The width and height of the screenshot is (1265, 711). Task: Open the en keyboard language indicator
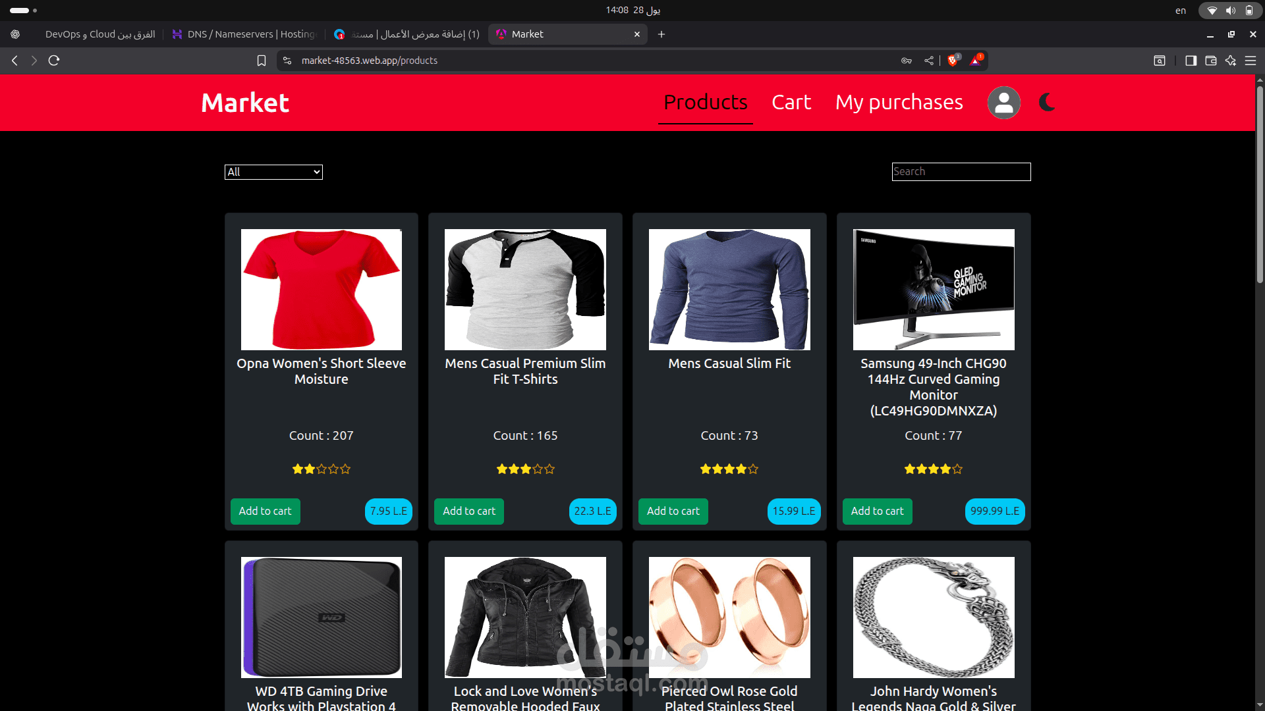click(x=1180, y=11)
